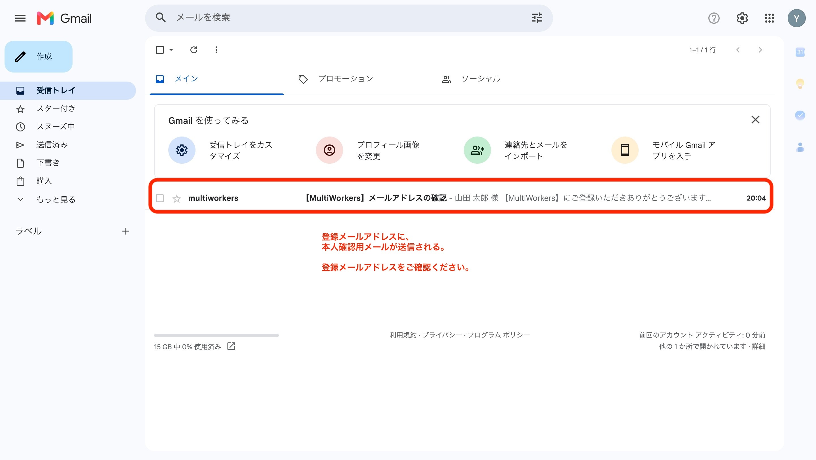Open Google Tasks side panel icon

pos(800,115)
